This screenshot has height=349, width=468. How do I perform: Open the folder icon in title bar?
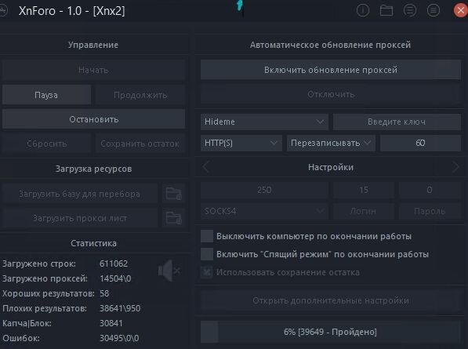(386, 11)
